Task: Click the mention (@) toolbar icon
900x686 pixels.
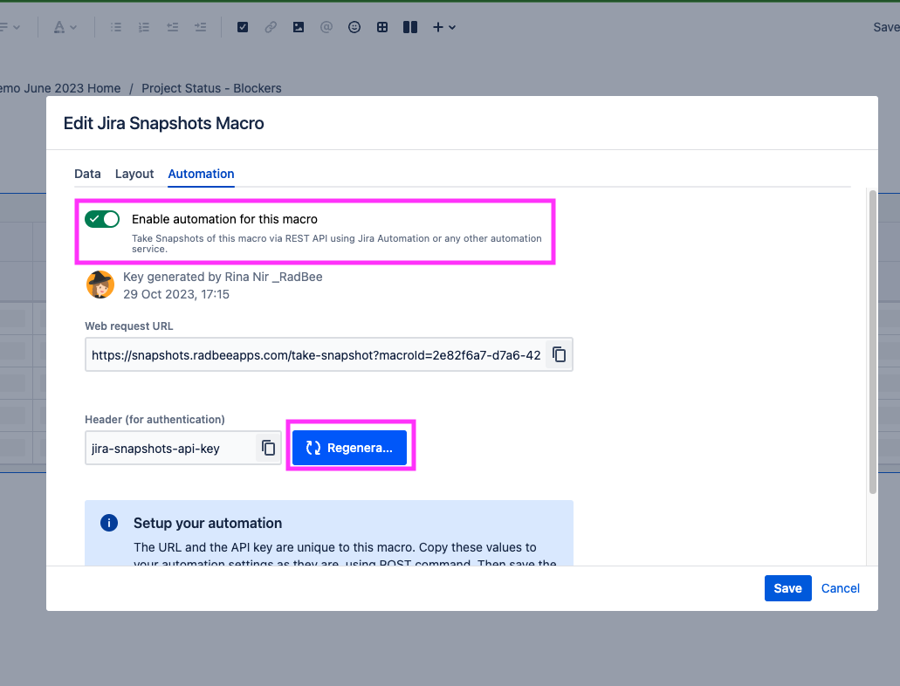Action: click(x=326, y=27)
